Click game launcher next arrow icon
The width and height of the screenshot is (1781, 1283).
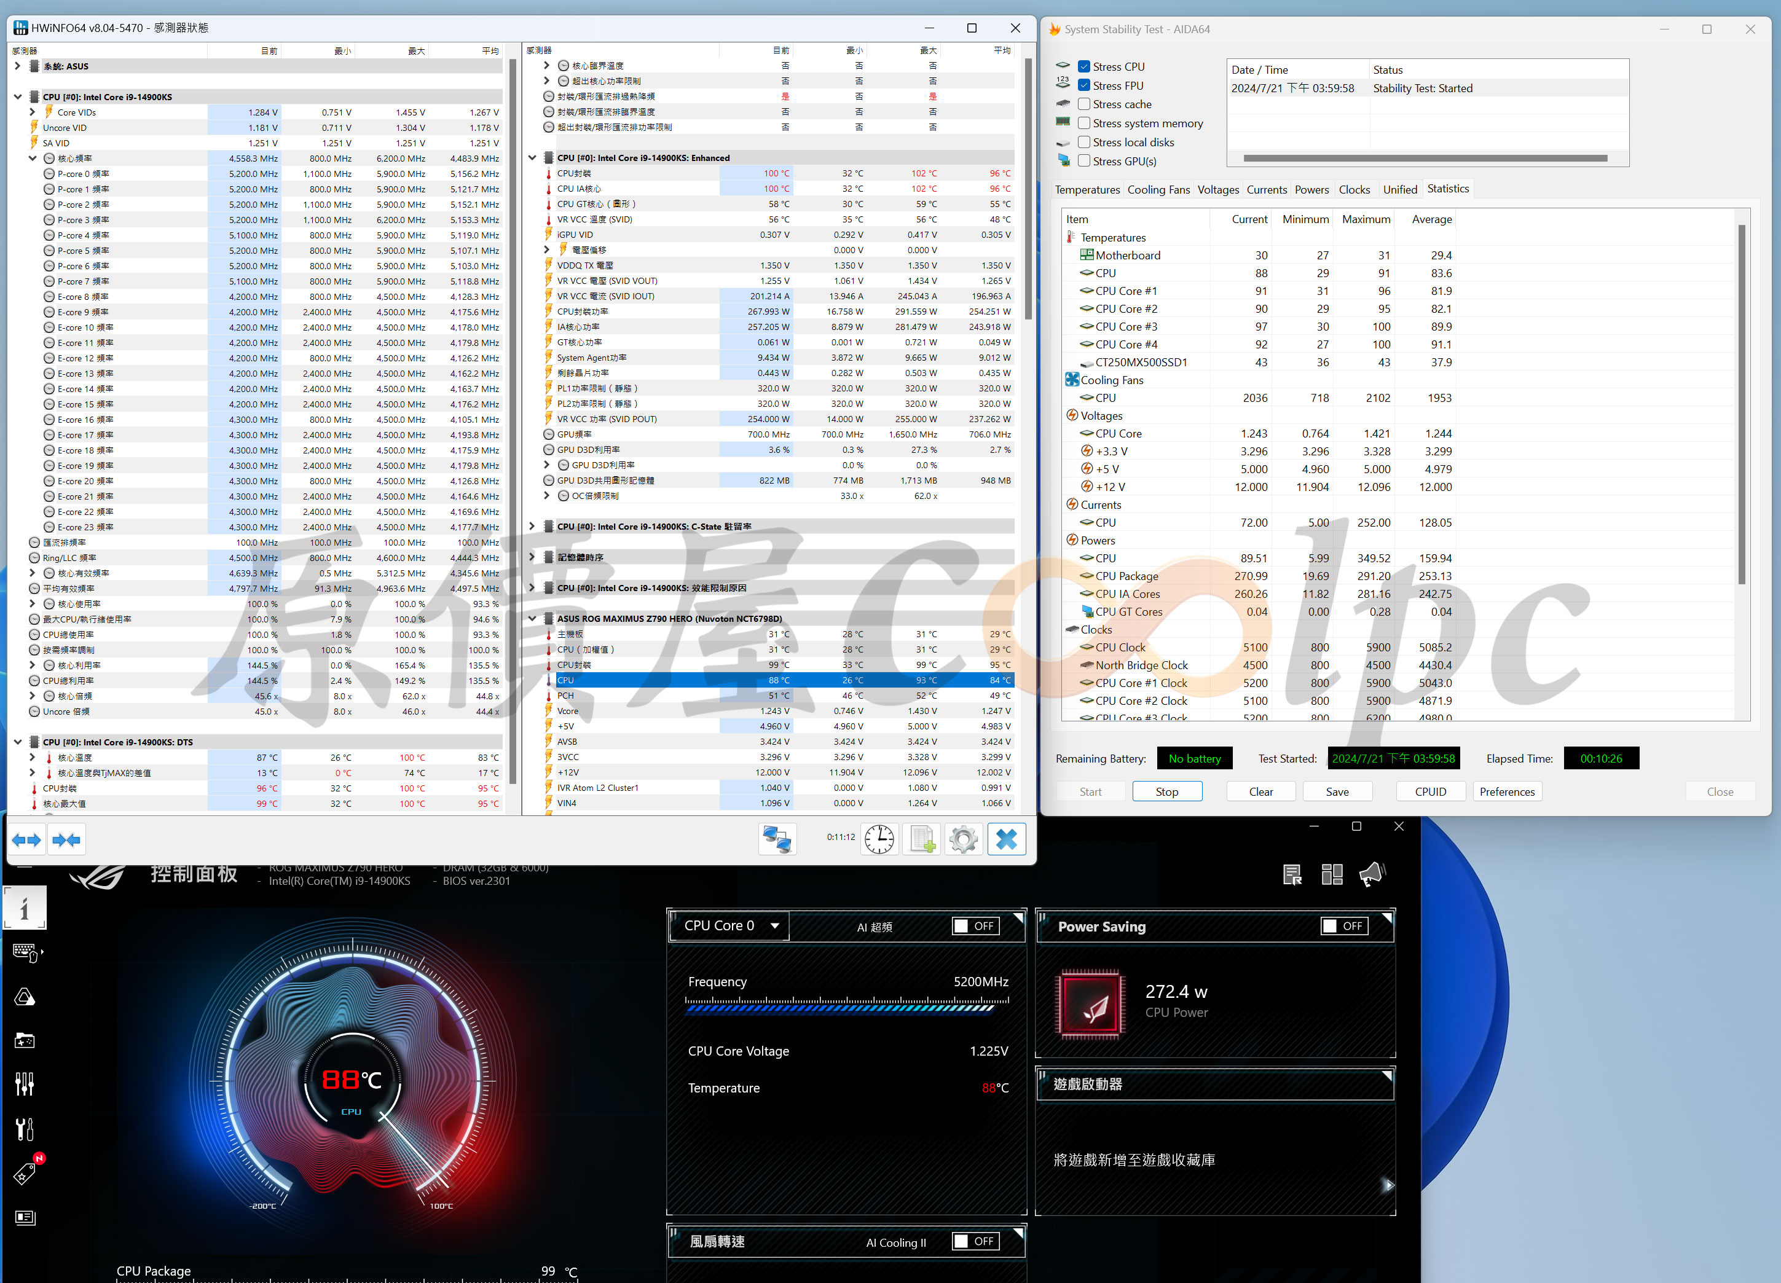pos(1388,1186)
